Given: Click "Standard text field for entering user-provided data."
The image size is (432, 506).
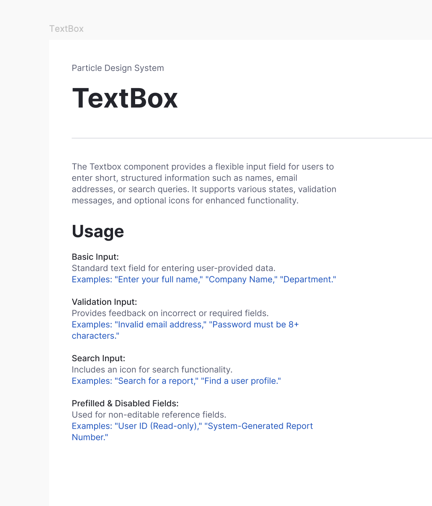Looking at the screenshot, I should point(174,268).
